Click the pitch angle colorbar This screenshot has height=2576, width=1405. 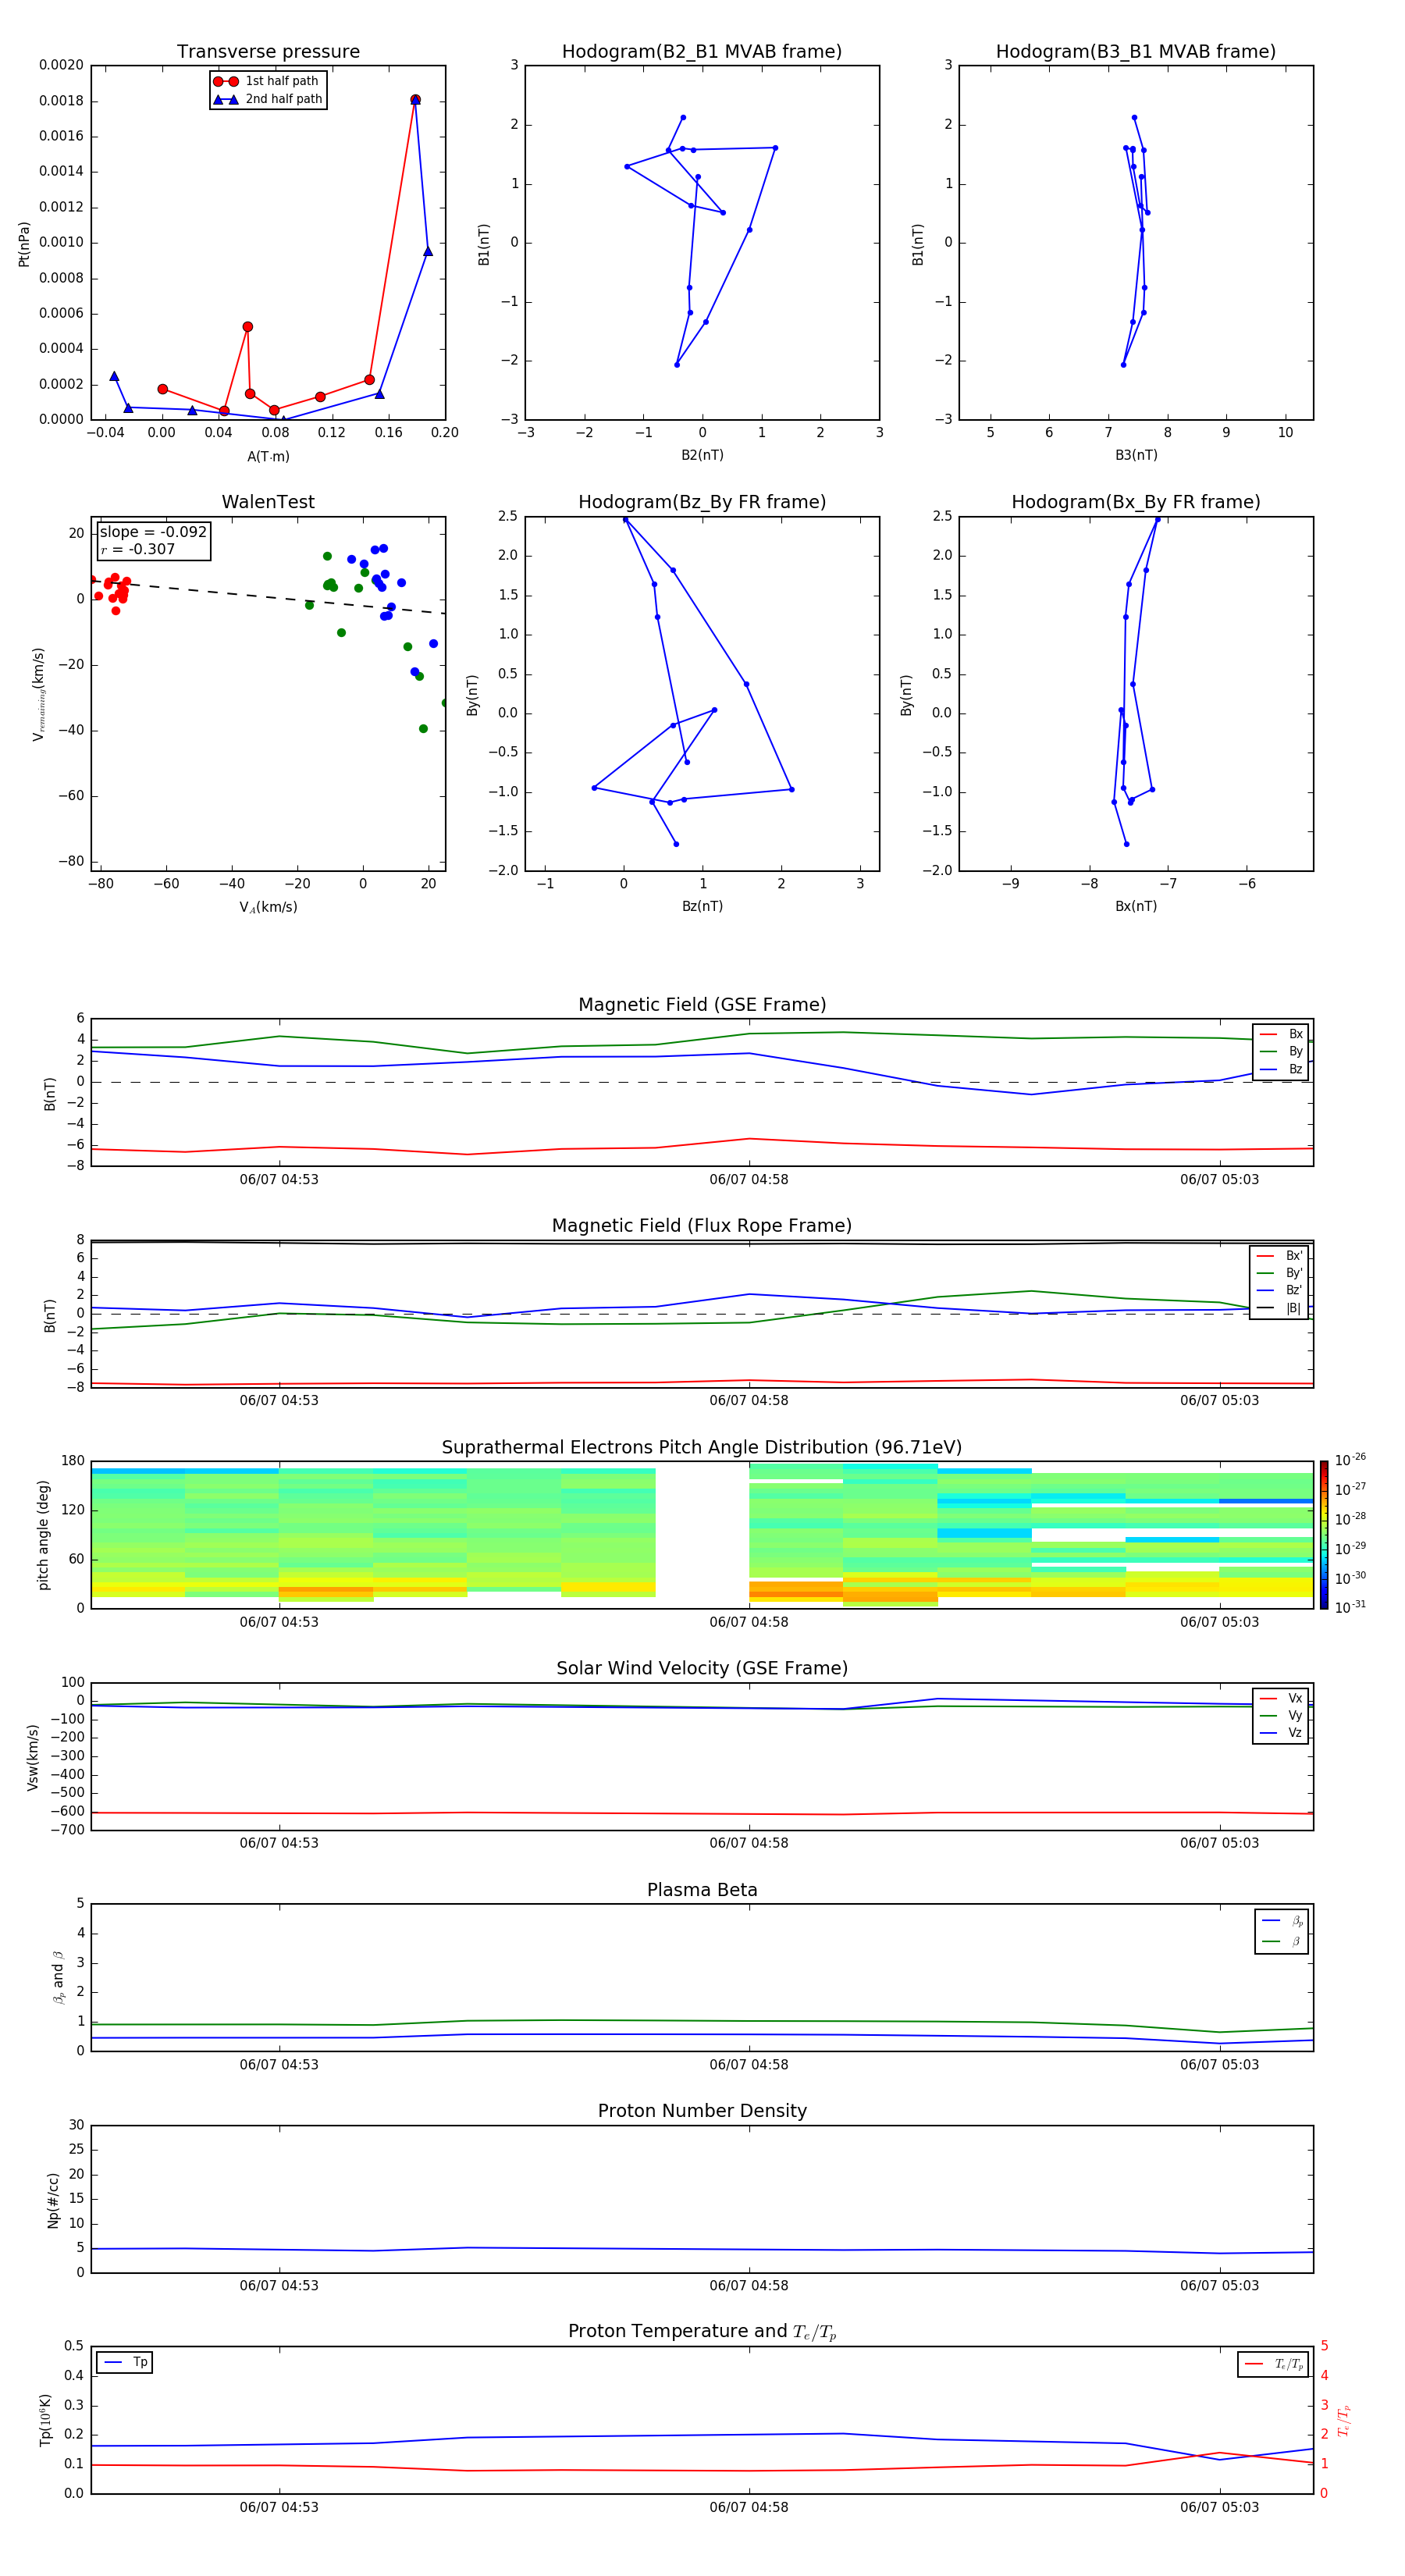pyautogui.click(x=1324, y=1535)
